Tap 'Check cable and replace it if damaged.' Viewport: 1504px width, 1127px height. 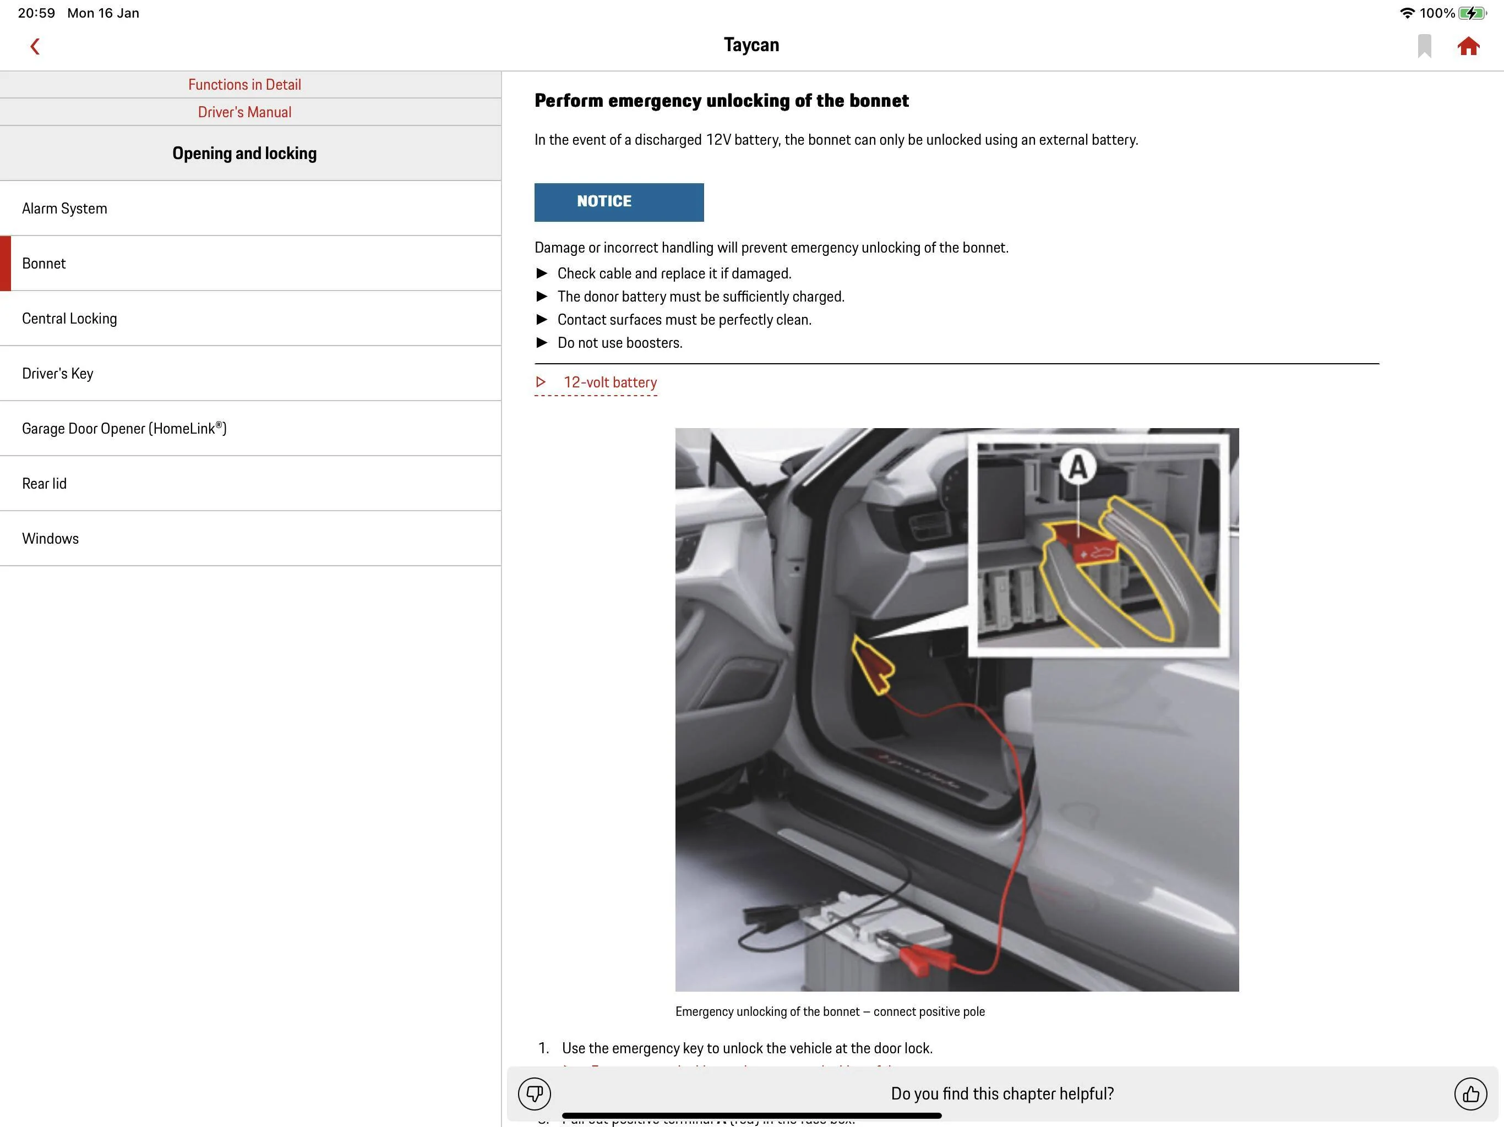674,274
